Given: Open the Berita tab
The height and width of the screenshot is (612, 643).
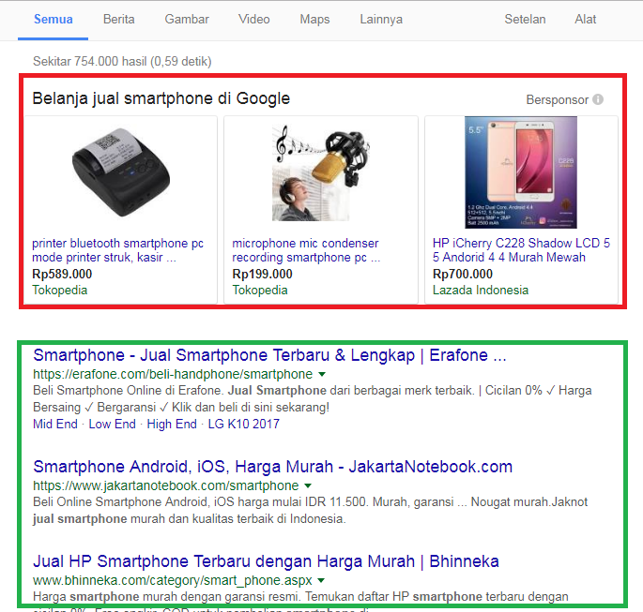Looking at the screenshot, I should (x=119, y=20).
